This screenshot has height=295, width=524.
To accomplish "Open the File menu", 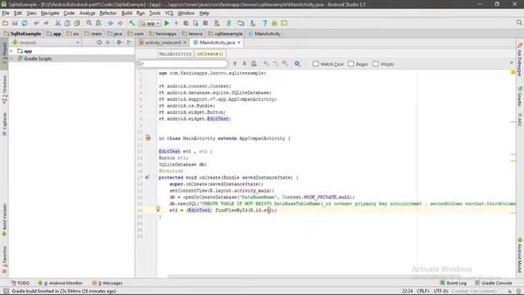I will tap(6, 13).
